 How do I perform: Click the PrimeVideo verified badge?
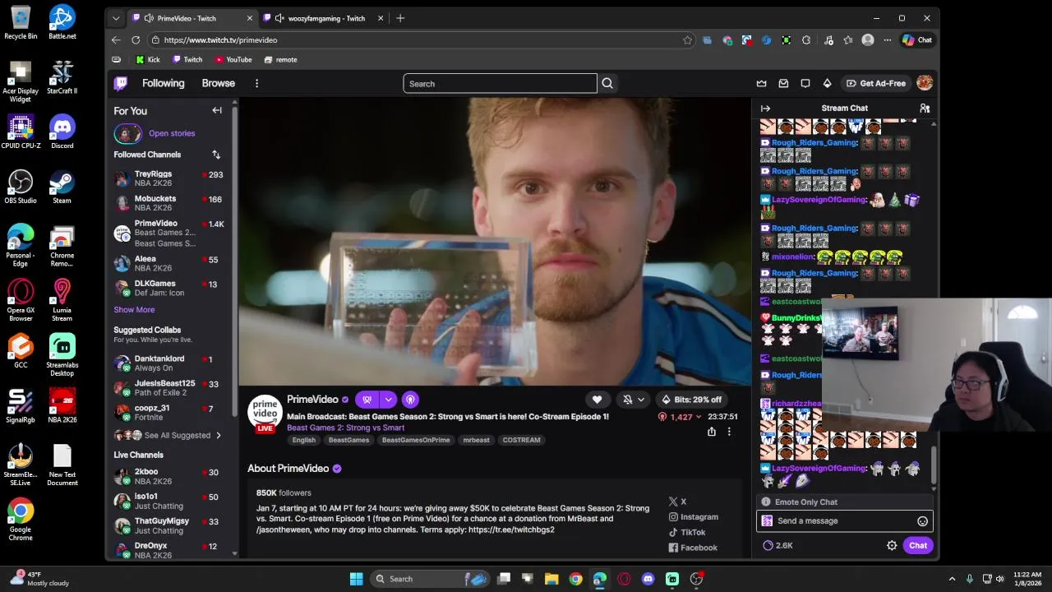(345, 400)
